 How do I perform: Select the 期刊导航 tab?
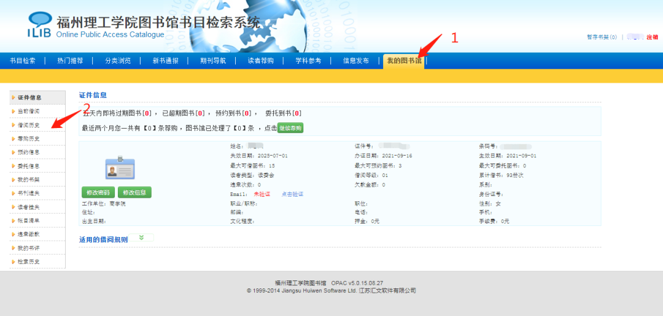[x=213, y=61]
